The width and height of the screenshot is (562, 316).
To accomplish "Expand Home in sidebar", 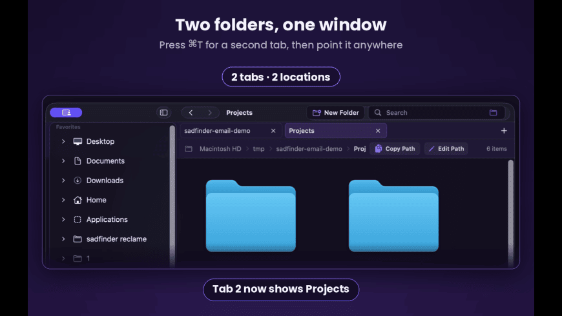I will [63, 200].
